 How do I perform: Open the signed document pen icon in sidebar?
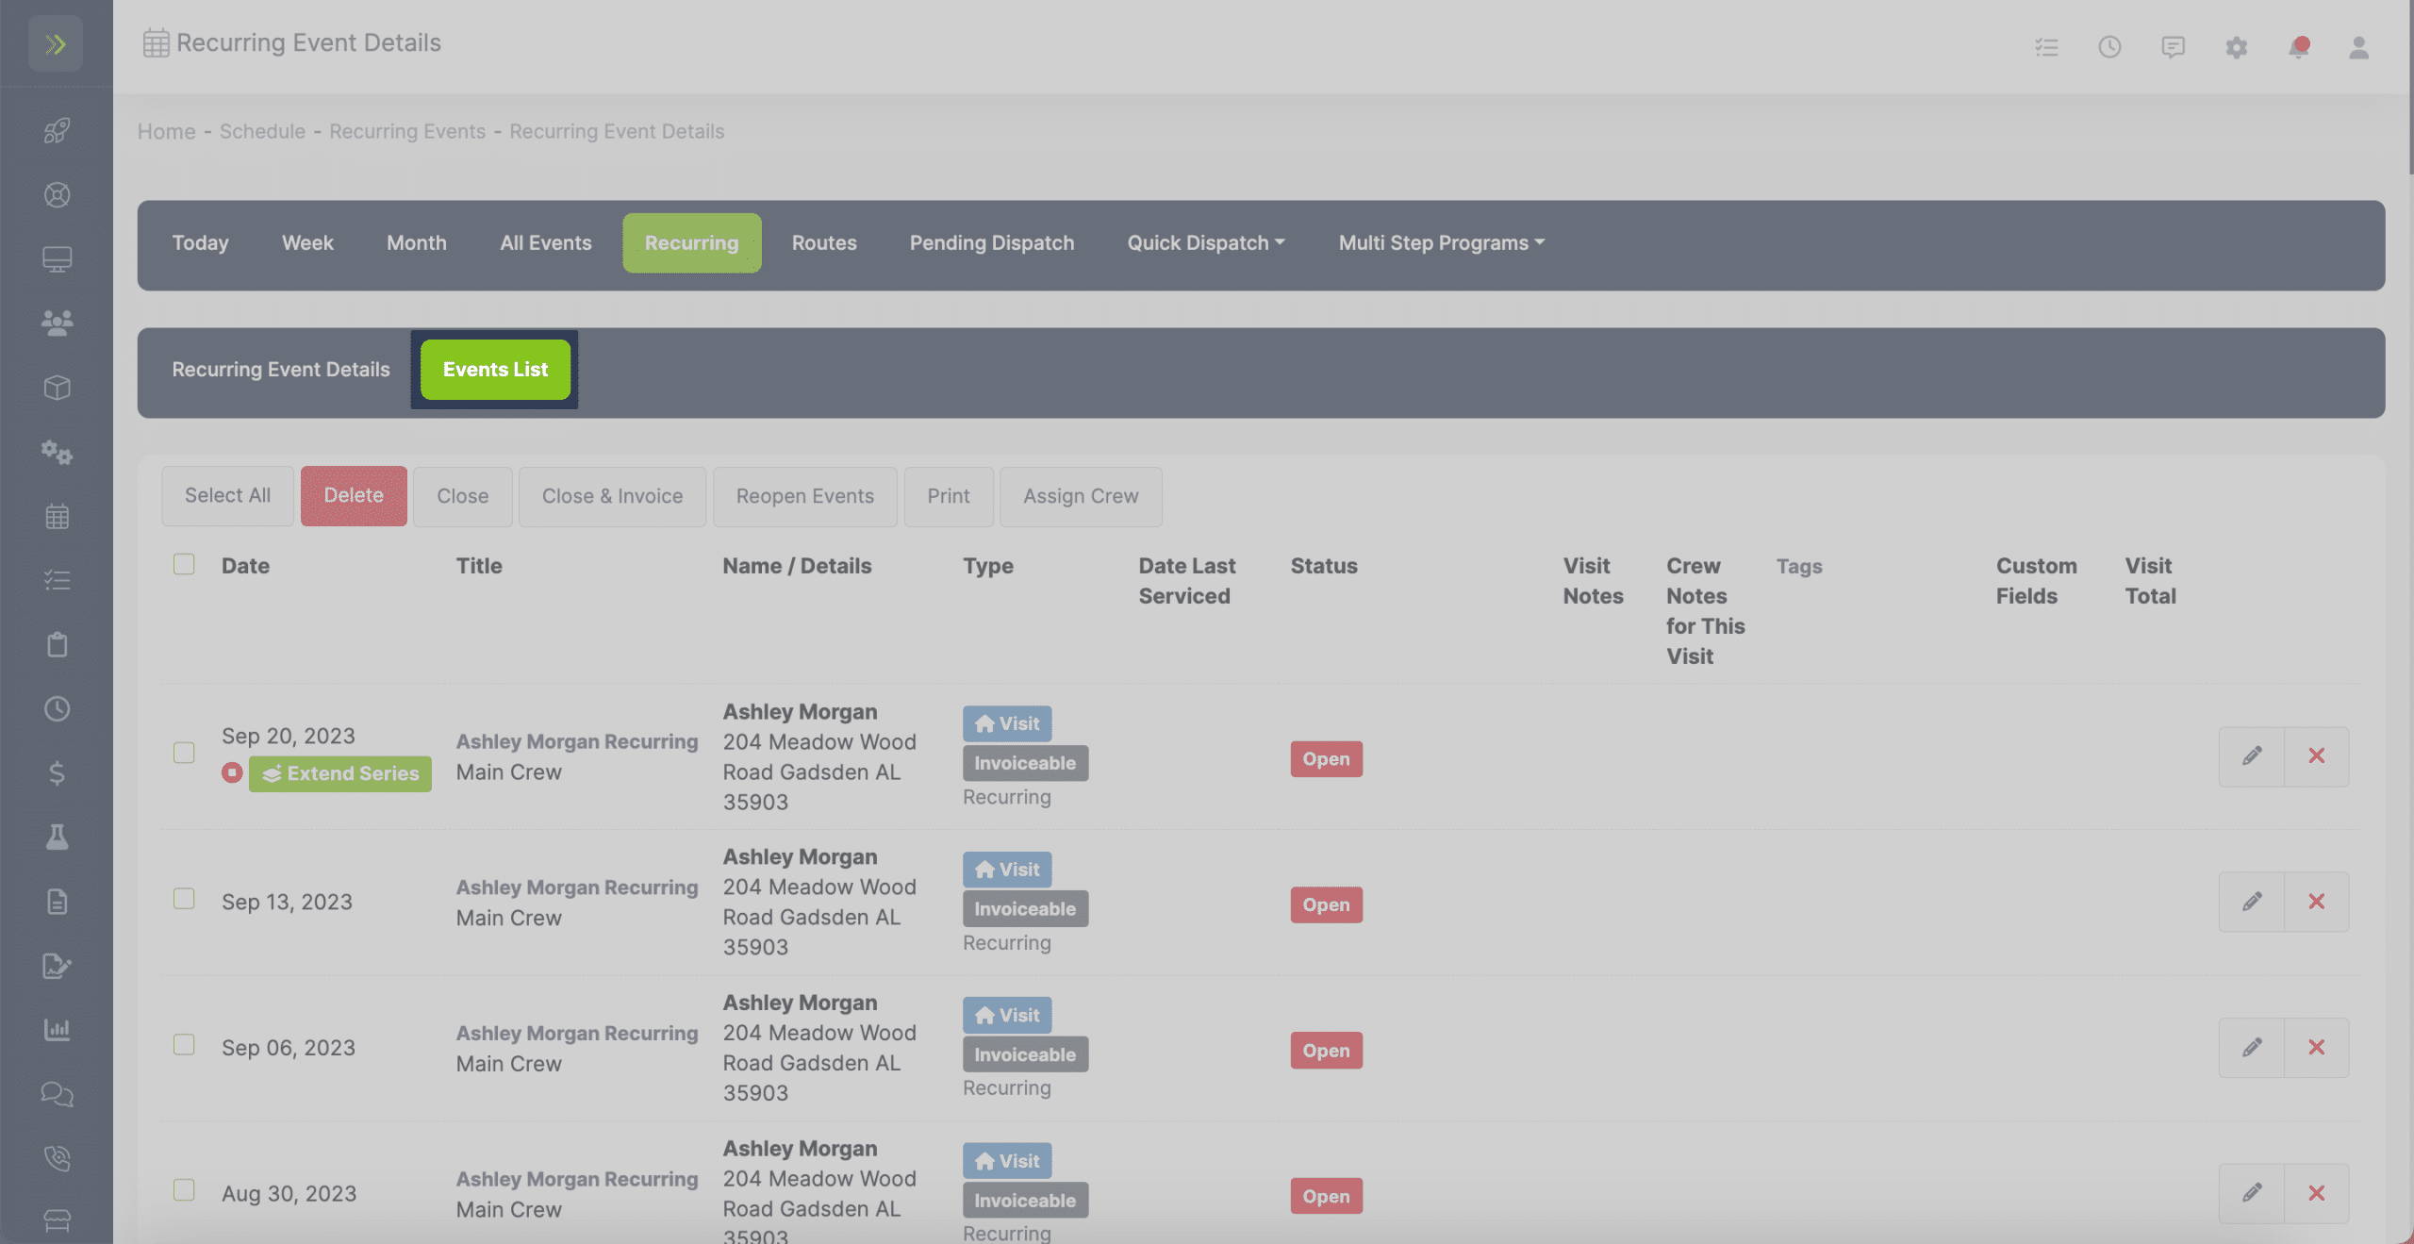coord(57,966)
